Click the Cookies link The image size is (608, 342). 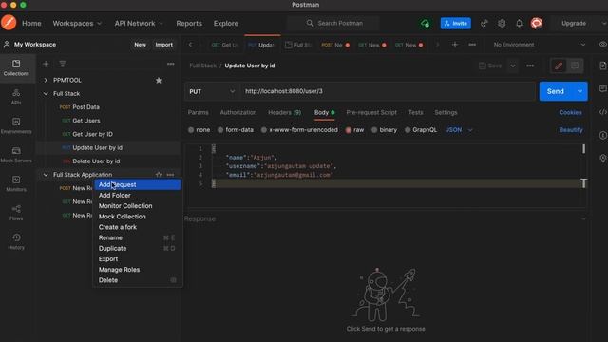pyautogui.click(x=570, y=112)
